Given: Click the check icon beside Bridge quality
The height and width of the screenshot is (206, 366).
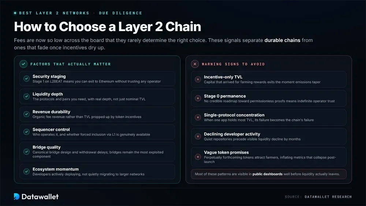Looking at the screenshot, I should point(27,151).
